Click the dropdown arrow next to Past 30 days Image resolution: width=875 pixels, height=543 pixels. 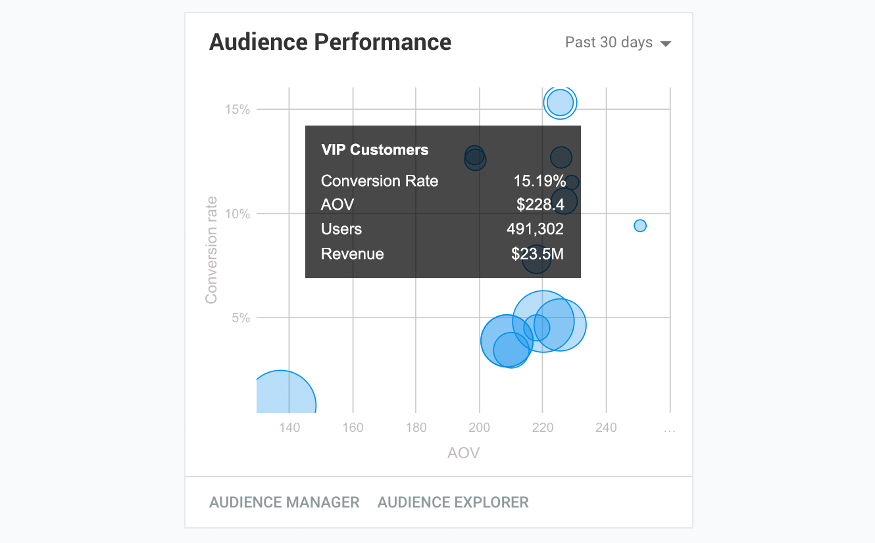tap(665, 44)
